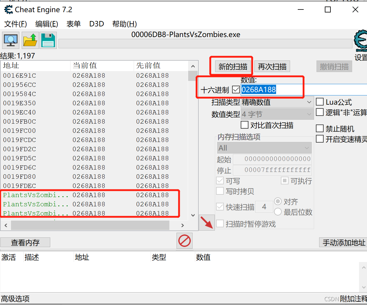Open the D3D menu
Viewport: 367px width, 305px height.
(97, 24)
